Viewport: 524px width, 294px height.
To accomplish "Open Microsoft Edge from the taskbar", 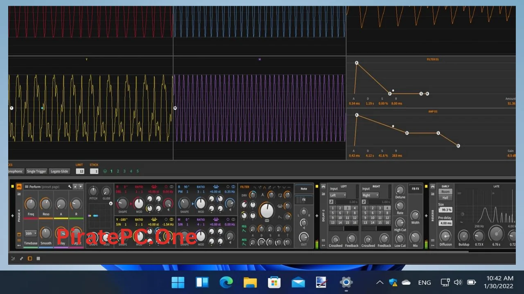I will point(226,282).
